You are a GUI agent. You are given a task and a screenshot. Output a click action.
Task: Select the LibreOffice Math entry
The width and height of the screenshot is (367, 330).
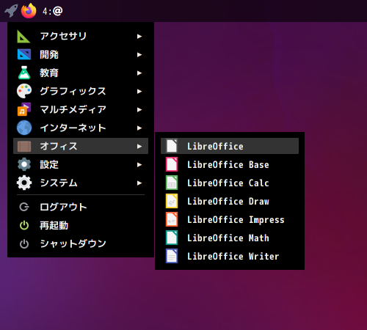230,238
